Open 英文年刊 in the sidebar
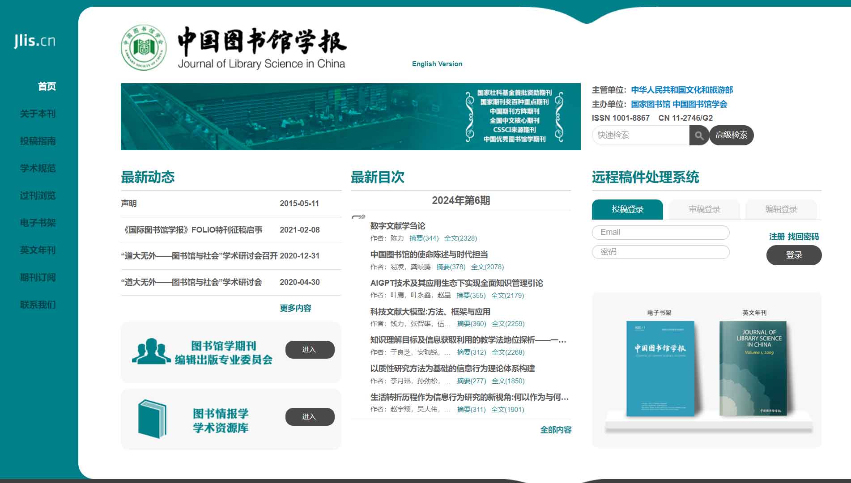This screenshot has height=483, width=851. pyautogui.click(x=38, y=250)
